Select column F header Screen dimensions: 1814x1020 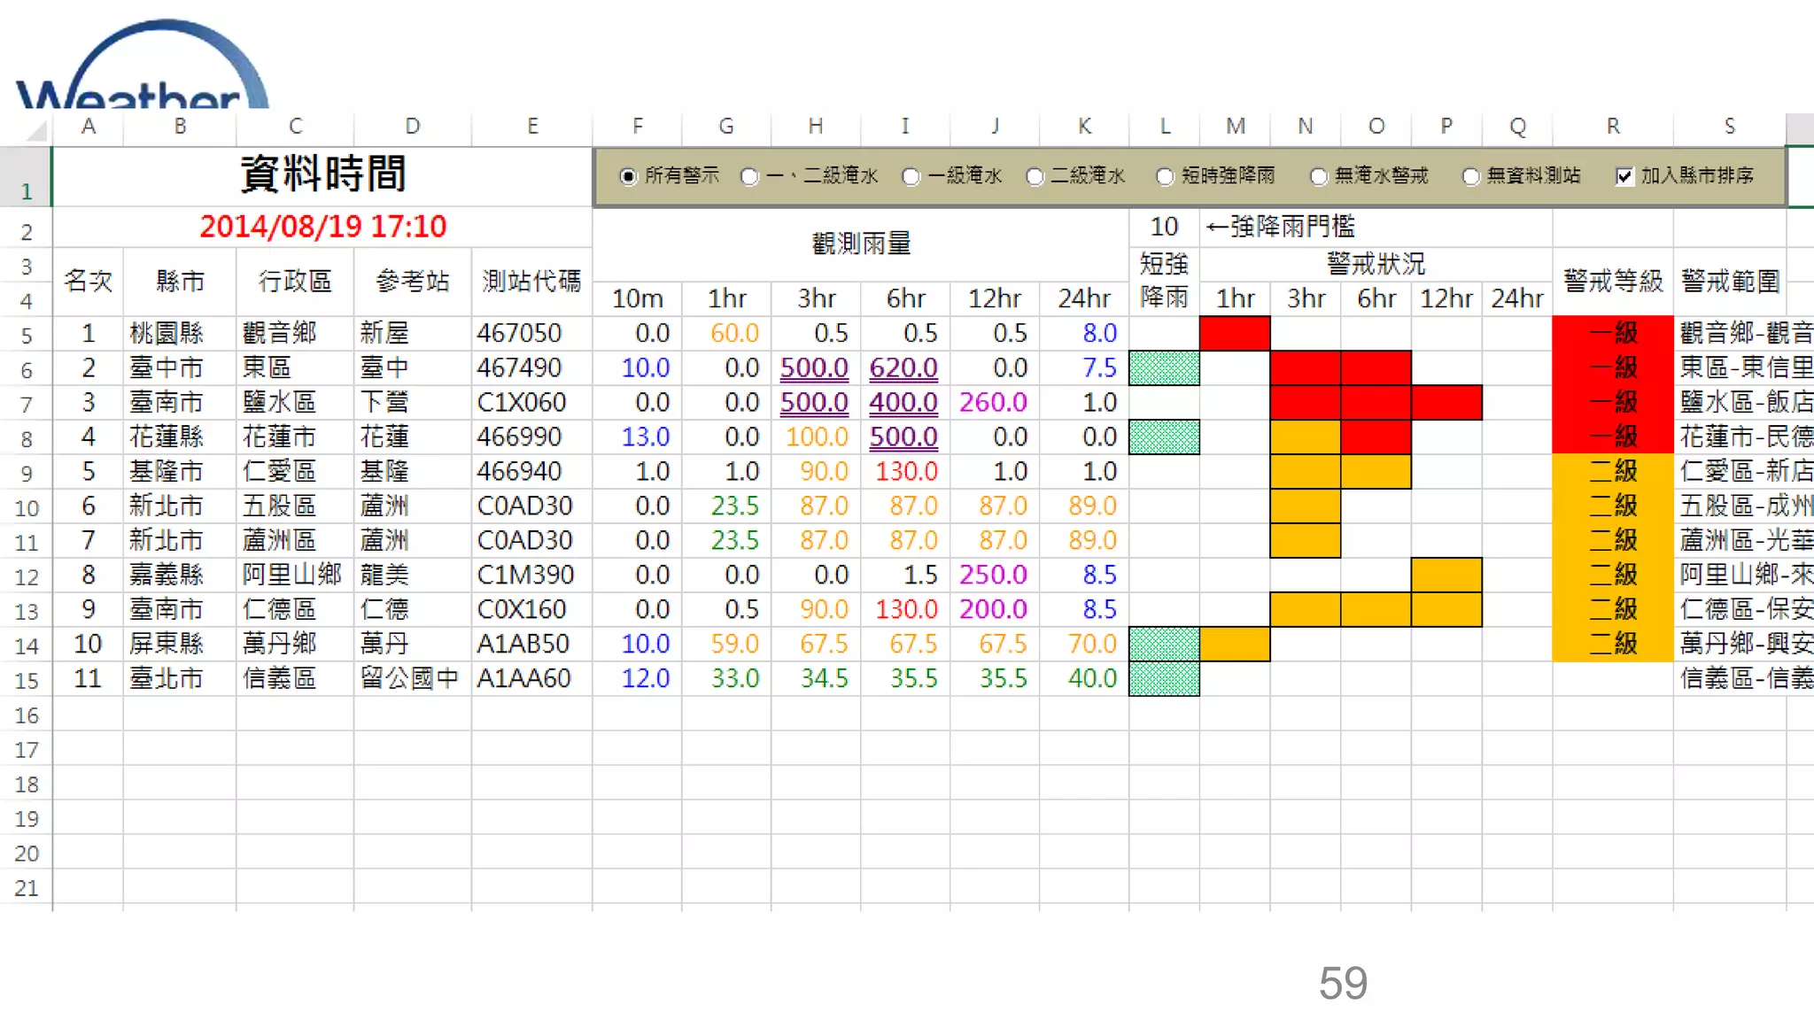[x=637, y=127]
